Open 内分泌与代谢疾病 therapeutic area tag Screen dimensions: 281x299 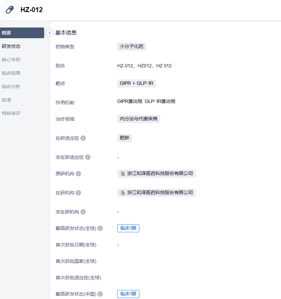[138, 119]
